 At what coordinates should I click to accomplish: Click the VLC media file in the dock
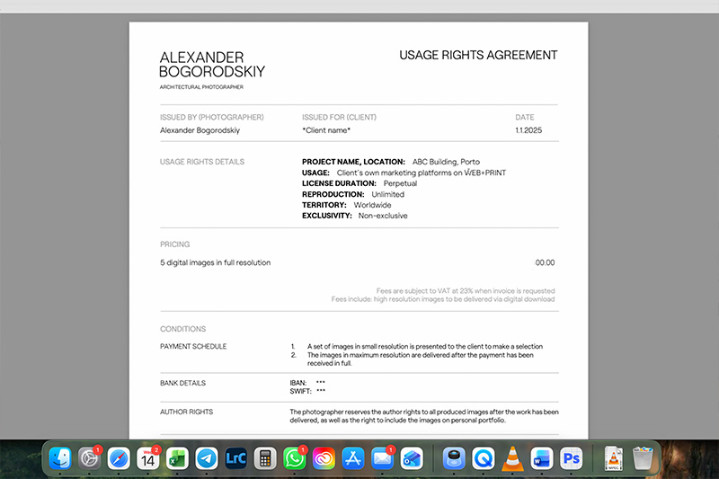(x=614, y=459)
